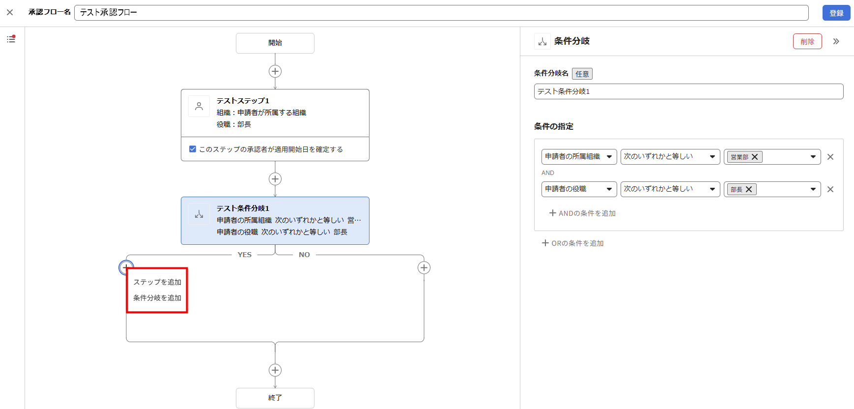Open the 申請者の役職 dropdown
854x409 pixels.
click(x=579, y=189)
